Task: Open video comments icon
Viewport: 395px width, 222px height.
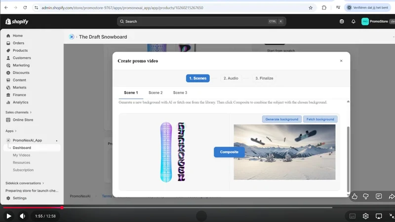Action: (379, 196)
